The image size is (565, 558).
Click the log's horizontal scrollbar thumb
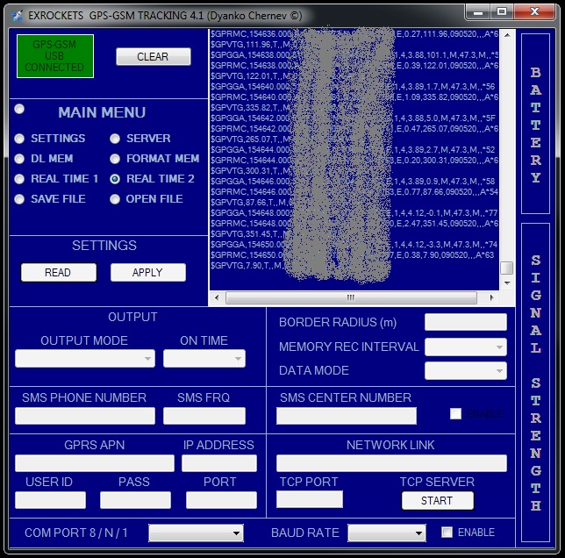click(x=351, y=297)
